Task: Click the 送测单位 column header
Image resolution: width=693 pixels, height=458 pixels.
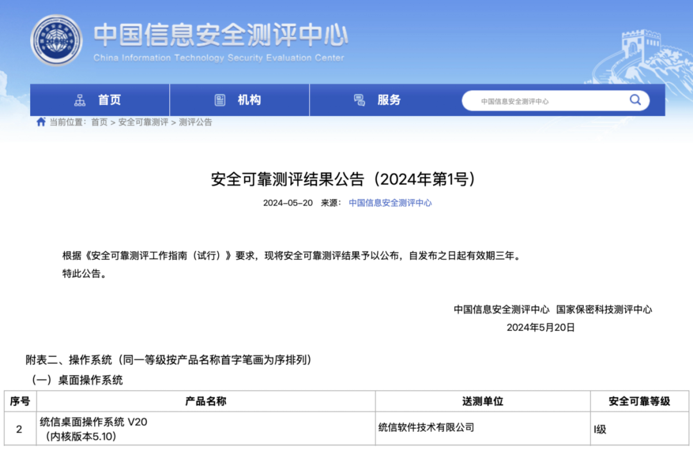Action: point(483,402)
